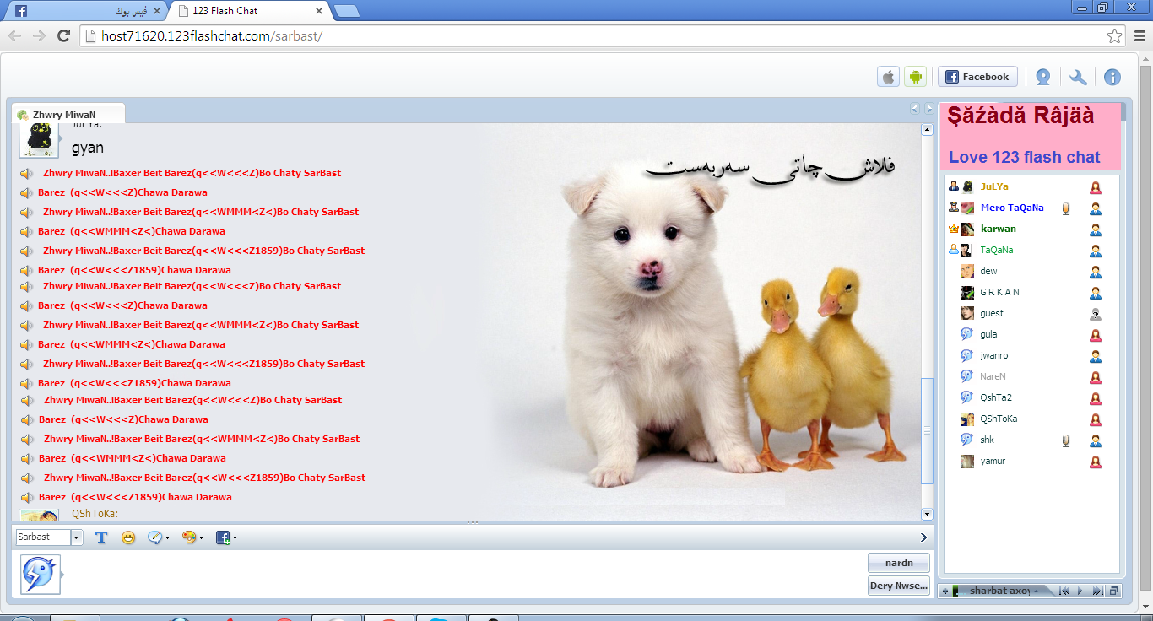The width and height of the screenshot is (1153, 621).
Task: Click the Chrome reload page button
Action: [63, 35]
